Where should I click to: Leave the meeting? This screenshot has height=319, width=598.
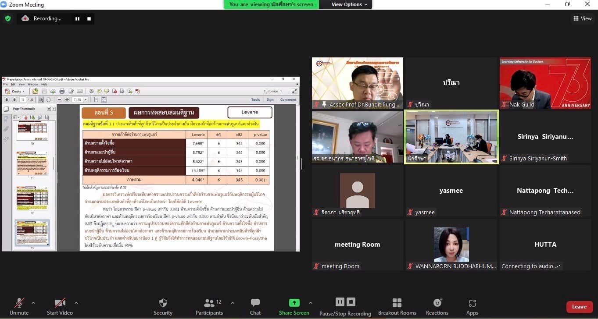click(579, 307)
